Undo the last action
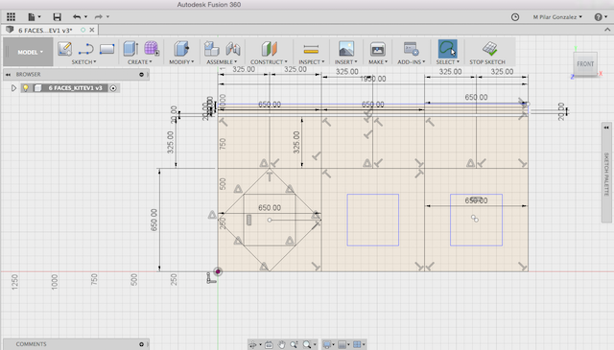This screenshot has width=614, height=350. (77, 17)
